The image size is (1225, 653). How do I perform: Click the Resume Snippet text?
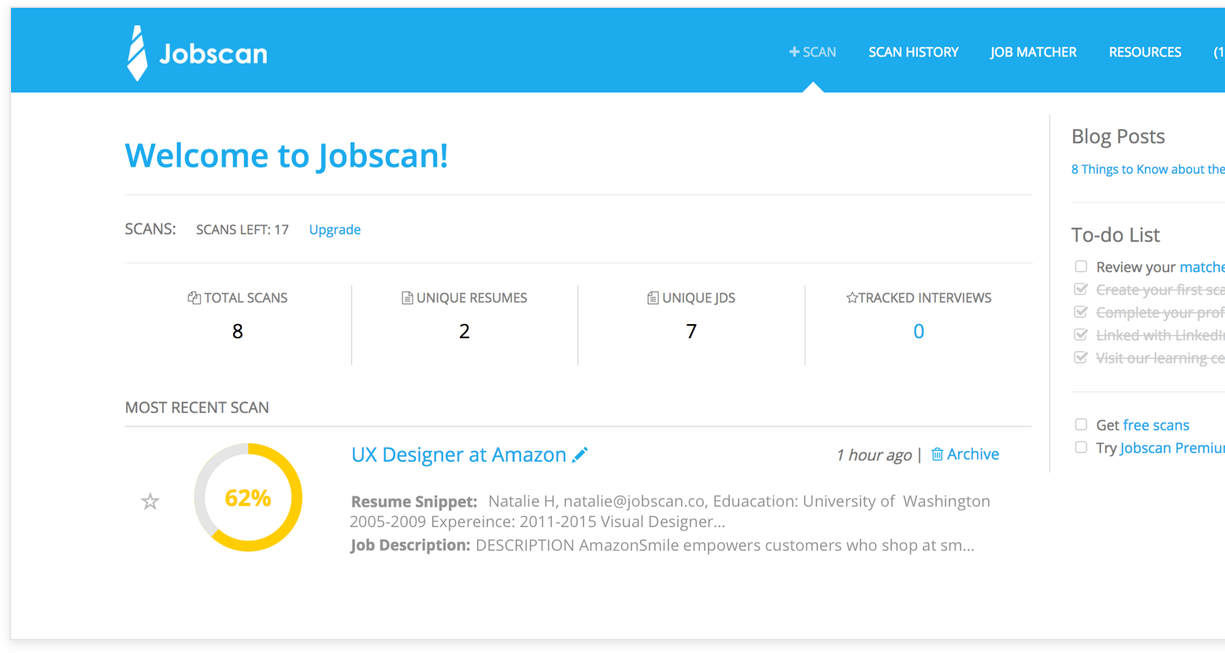[x=670, y=511]
